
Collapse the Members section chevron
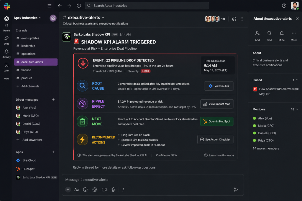click(x=297, y=109)
